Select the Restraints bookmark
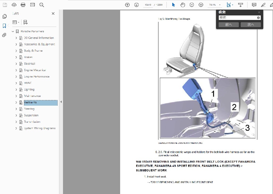 pos(30,102)
